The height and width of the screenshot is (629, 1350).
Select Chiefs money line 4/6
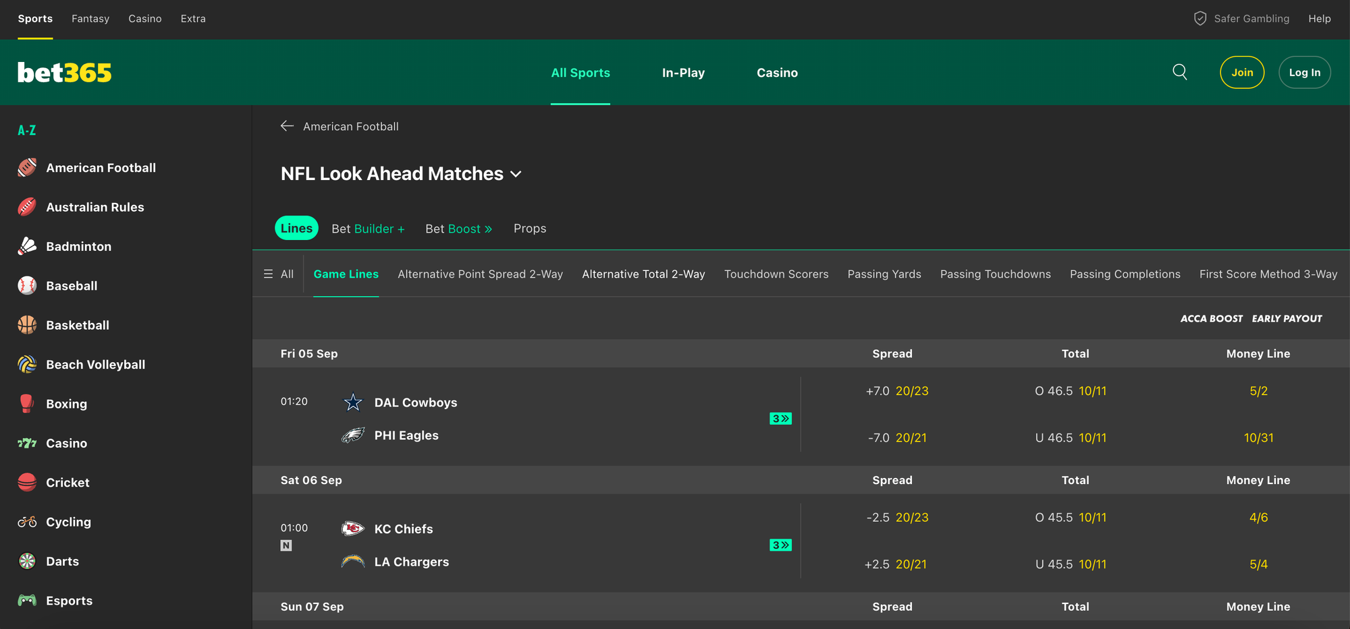click(x=1258, y=517)
